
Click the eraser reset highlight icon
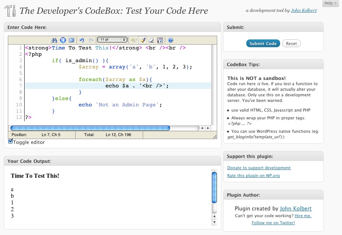pyautogui.click(x=151, y=40)
